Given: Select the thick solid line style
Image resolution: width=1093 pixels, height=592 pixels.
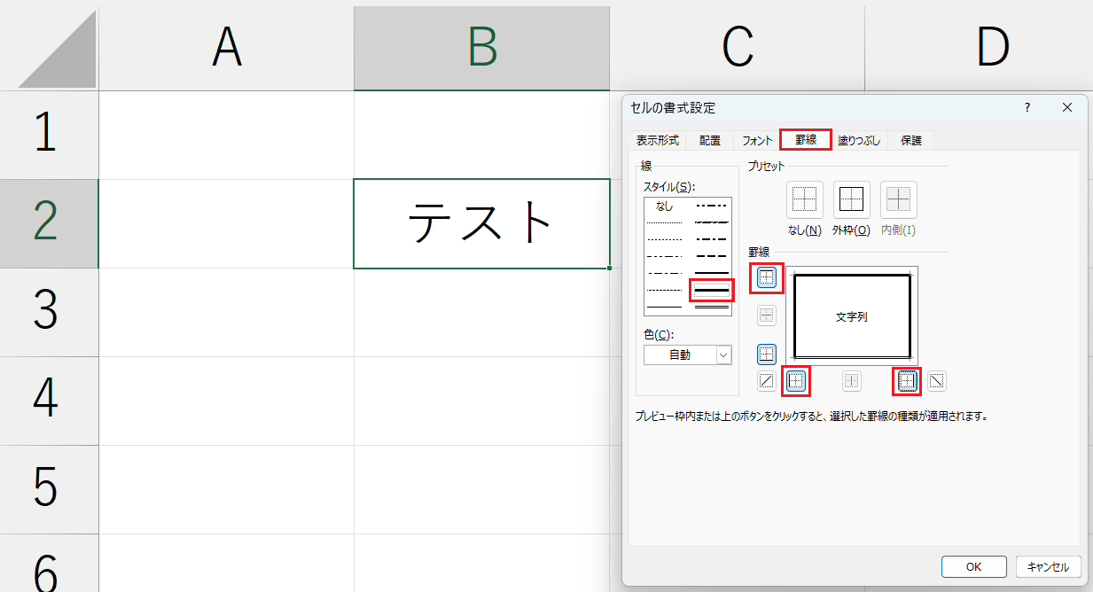Looking at the screenshot, I should tap(711, 290).
